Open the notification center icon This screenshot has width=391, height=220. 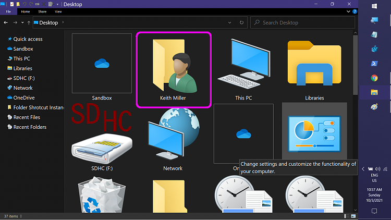(374, 211)
